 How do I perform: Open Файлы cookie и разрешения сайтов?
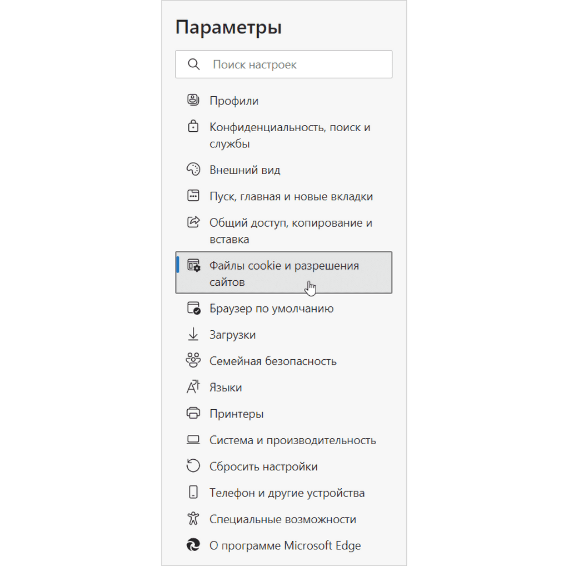coord(283,273)
